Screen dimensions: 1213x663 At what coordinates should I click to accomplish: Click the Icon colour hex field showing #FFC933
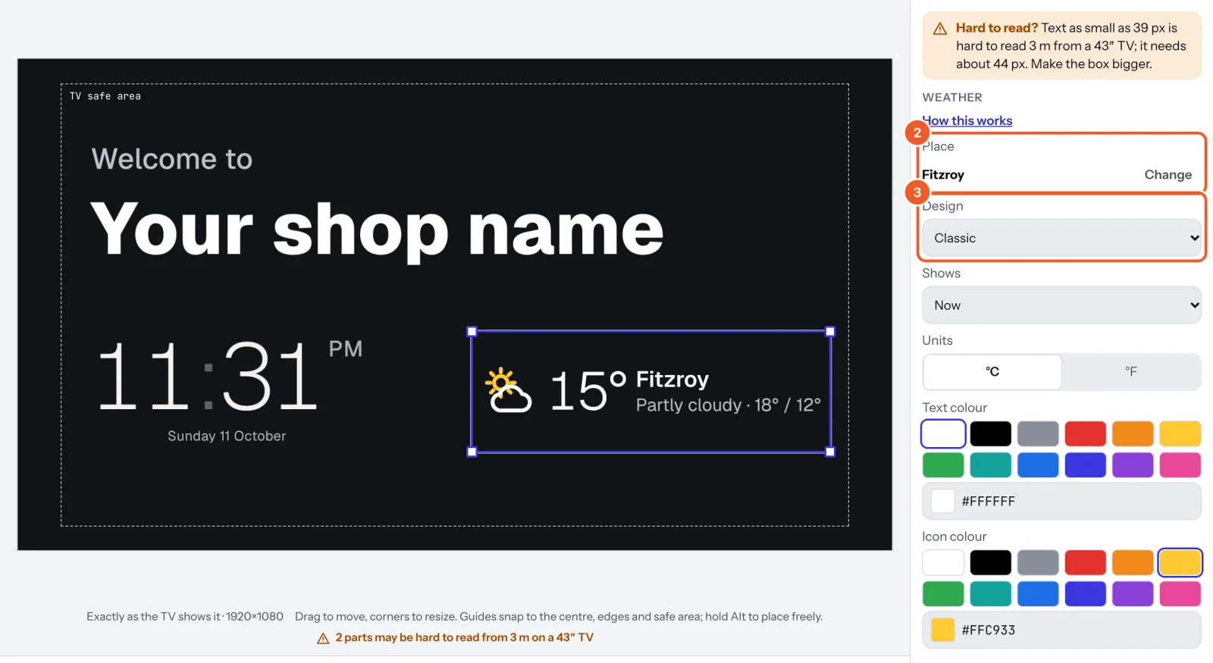click(x=1061, y=630)
